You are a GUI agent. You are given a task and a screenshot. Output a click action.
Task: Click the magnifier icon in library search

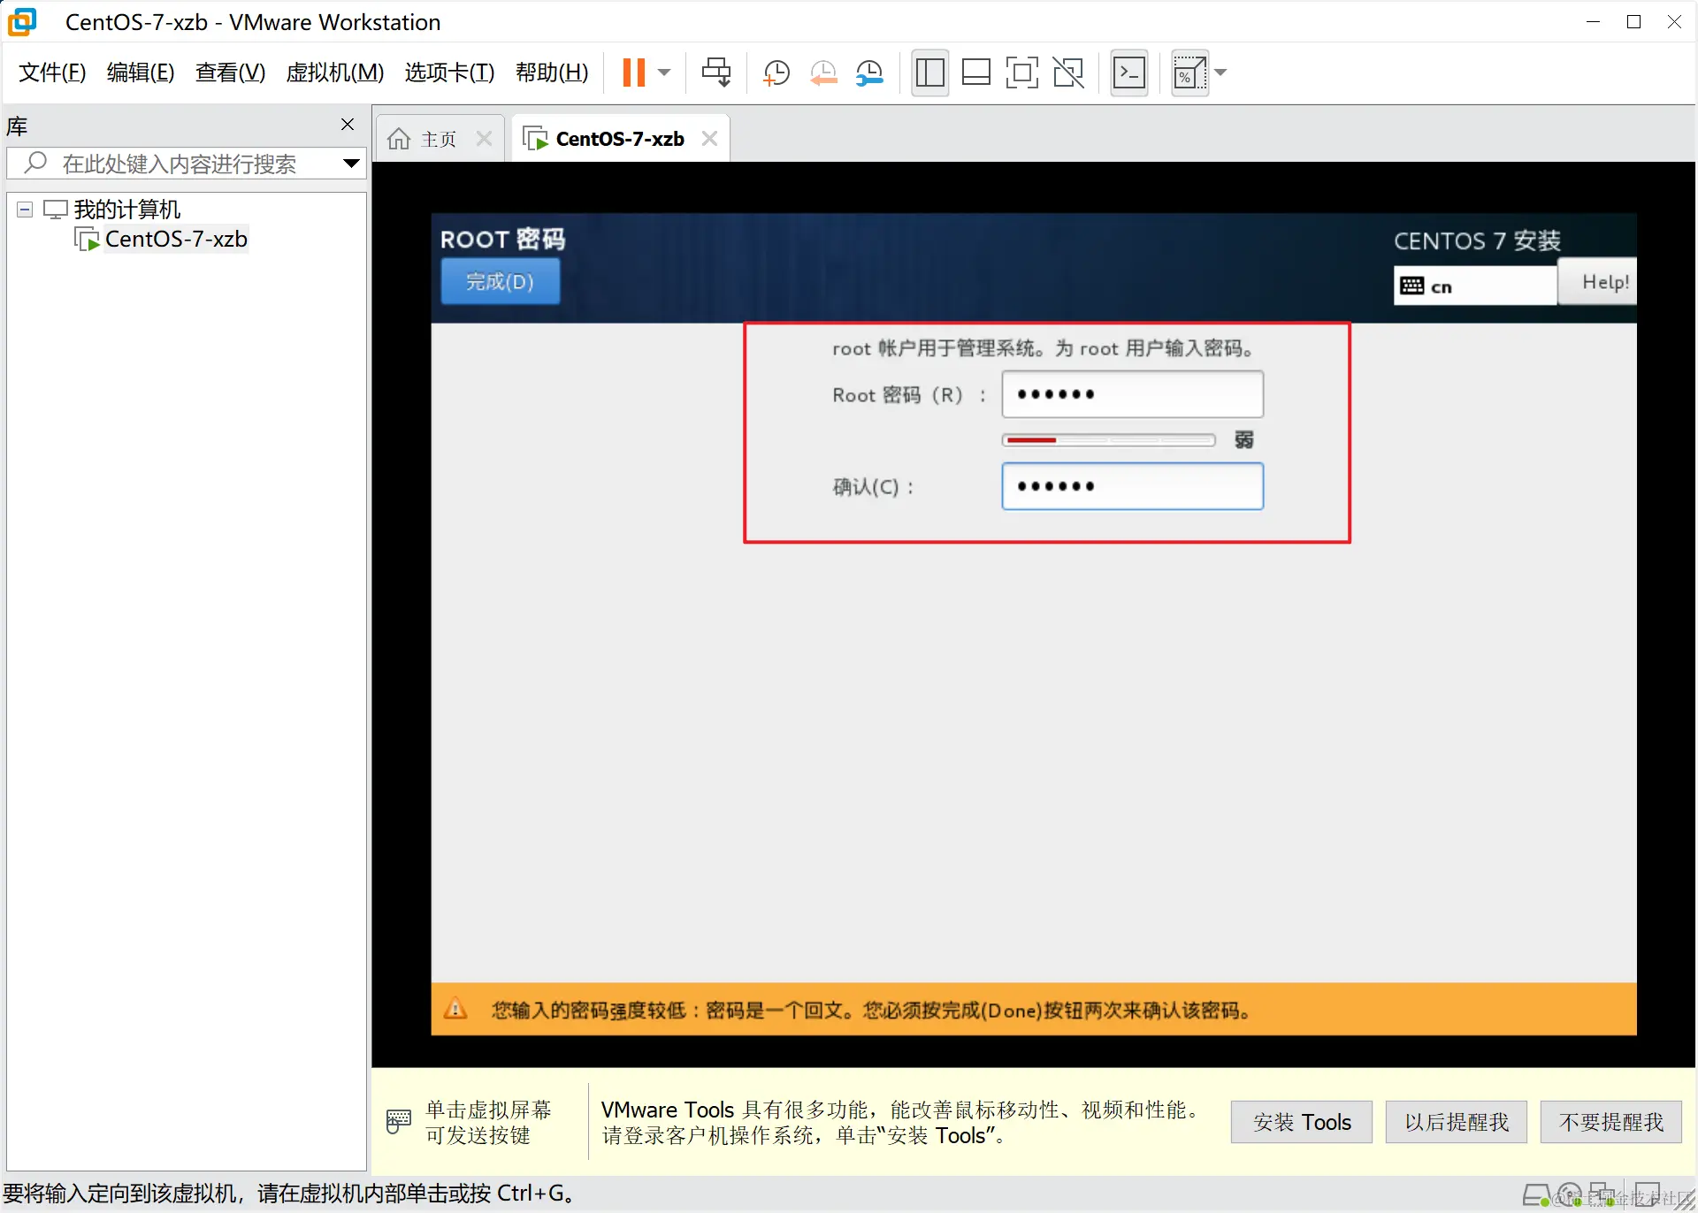pos(35,163)
